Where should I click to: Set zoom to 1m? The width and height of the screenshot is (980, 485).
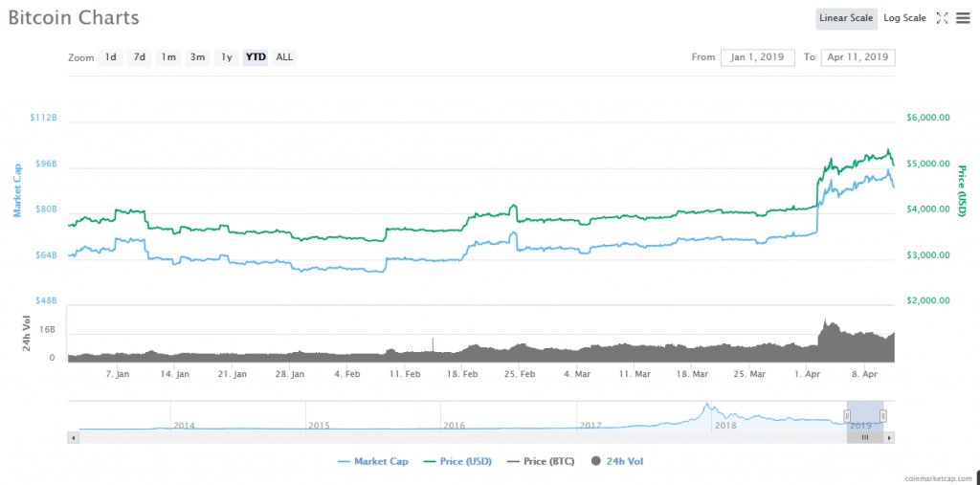pos(168,57)
